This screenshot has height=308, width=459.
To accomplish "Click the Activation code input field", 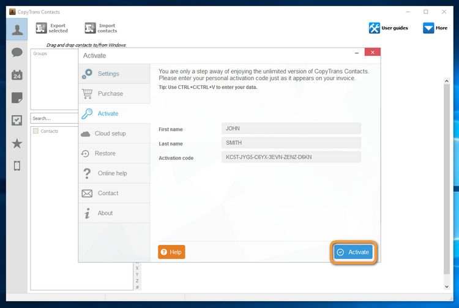I will [x=291, y=157].
